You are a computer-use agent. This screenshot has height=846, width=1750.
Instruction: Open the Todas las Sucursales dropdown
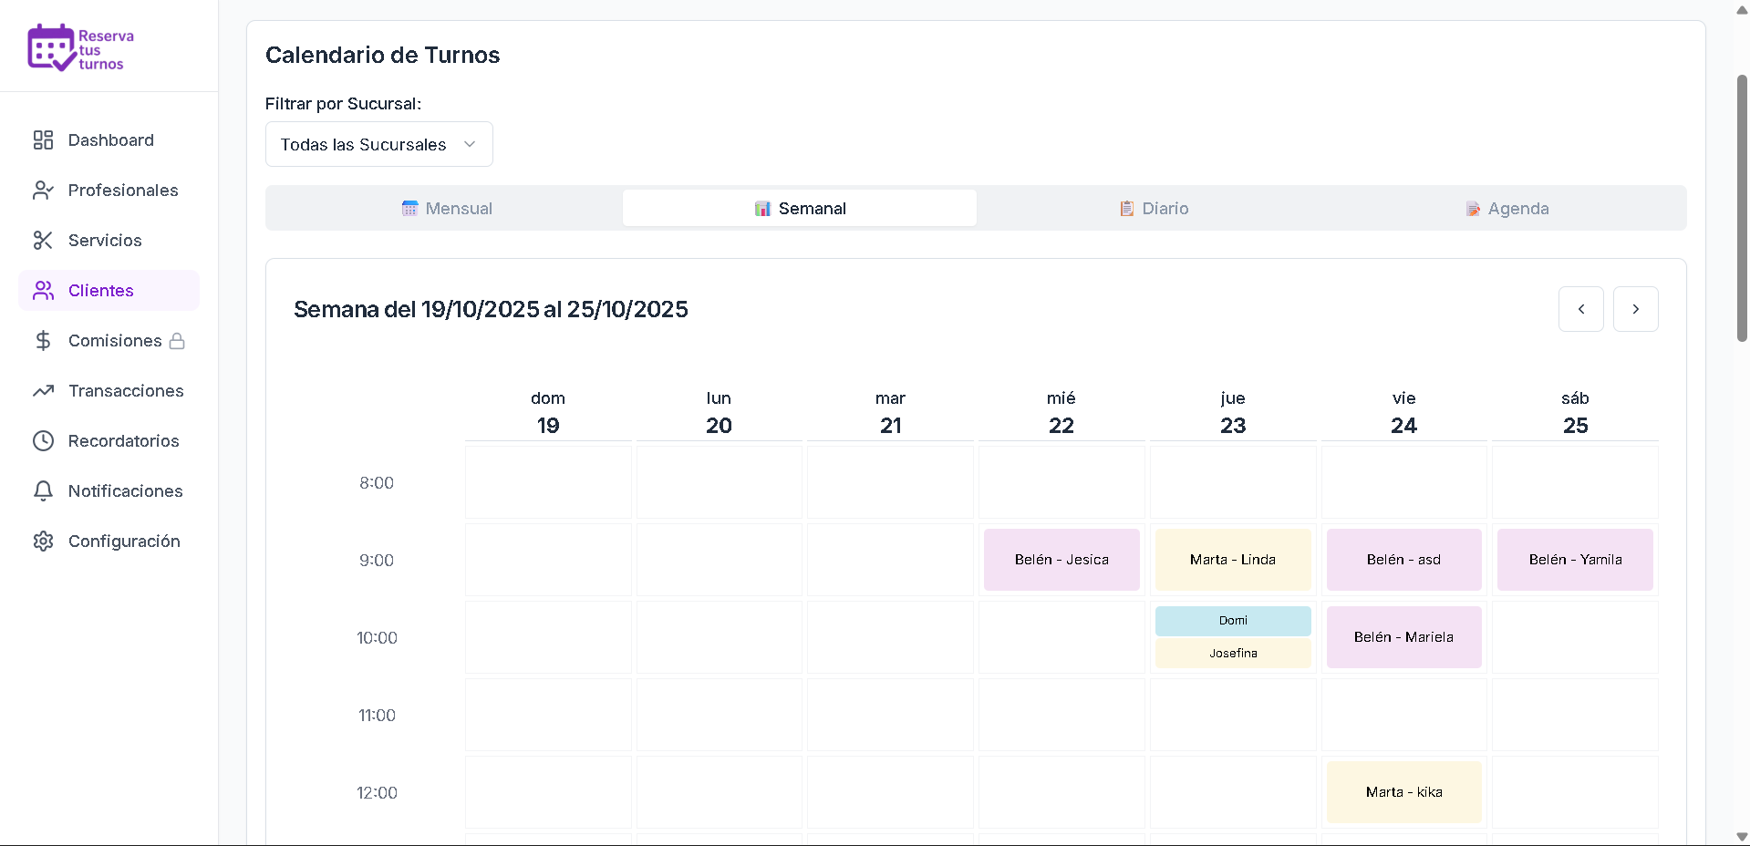378,144
